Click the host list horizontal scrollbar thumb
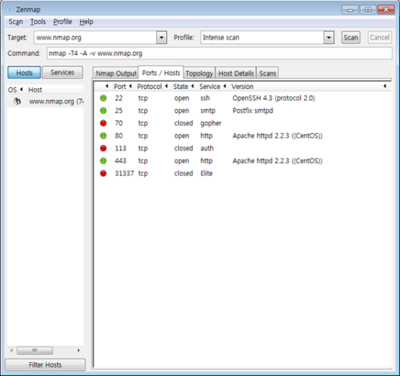Viewport: 400px width, 376px height. [35, 350]
